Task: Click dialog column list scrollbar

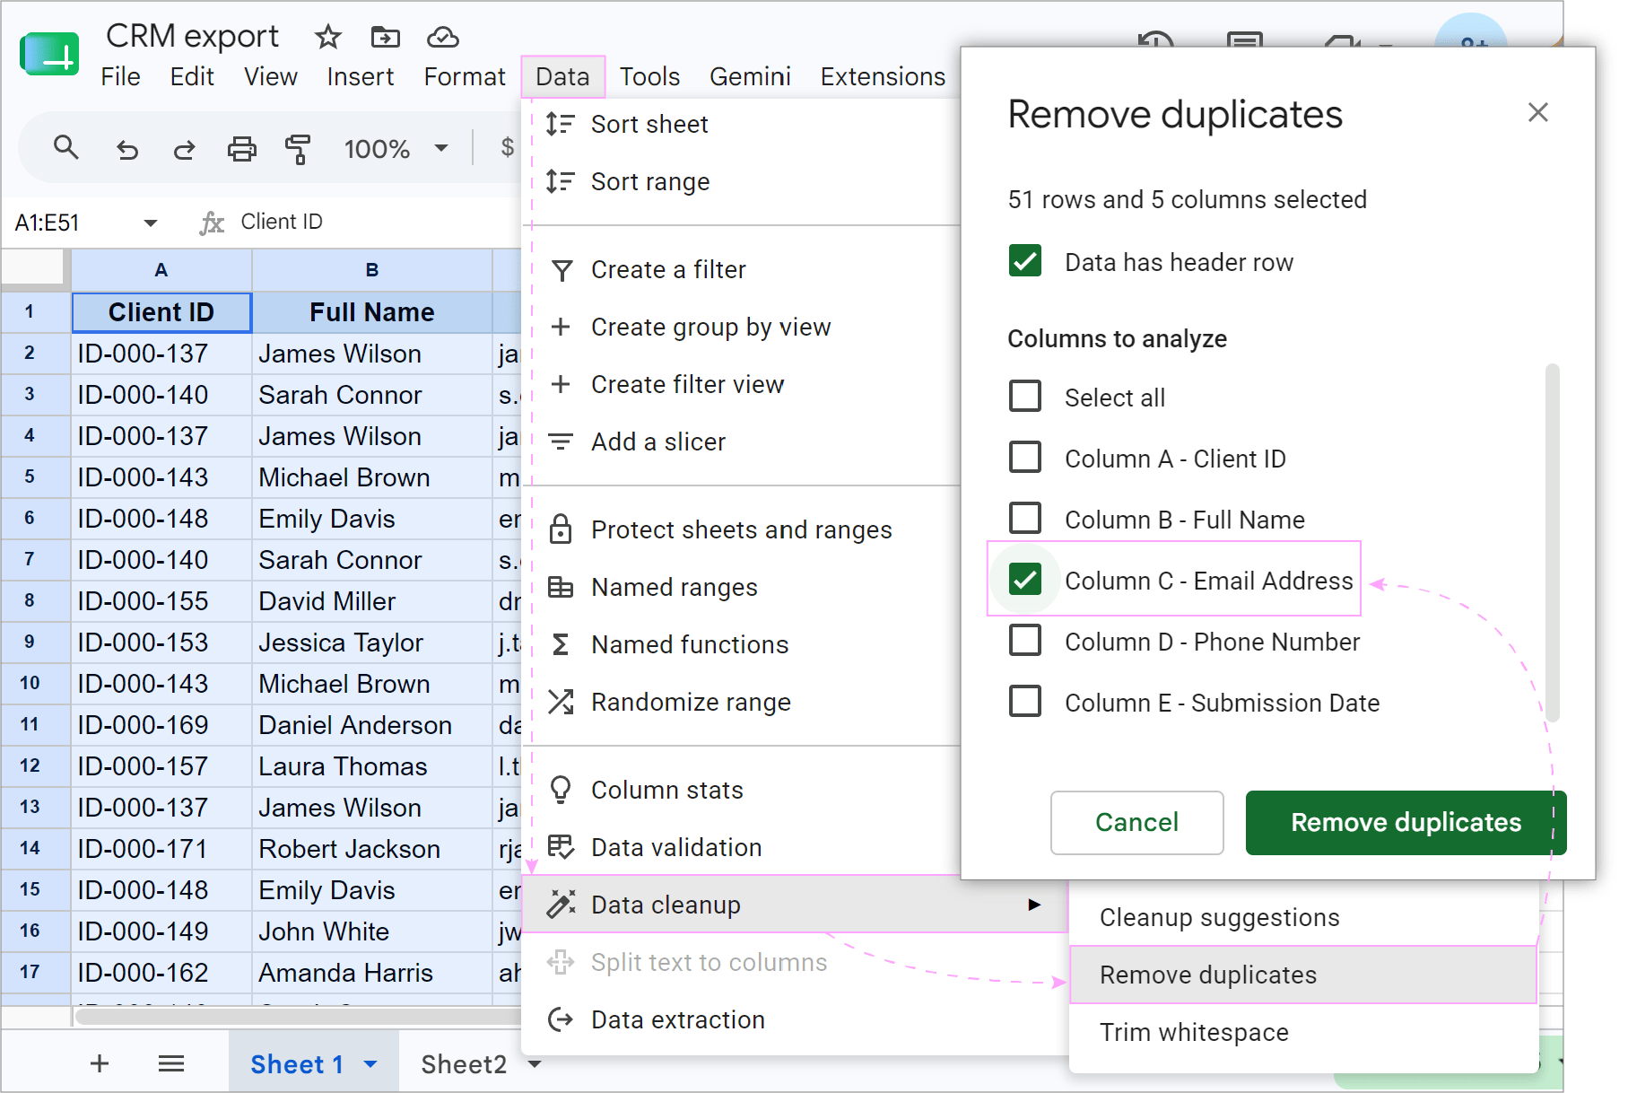Action: pos(1553,542)
